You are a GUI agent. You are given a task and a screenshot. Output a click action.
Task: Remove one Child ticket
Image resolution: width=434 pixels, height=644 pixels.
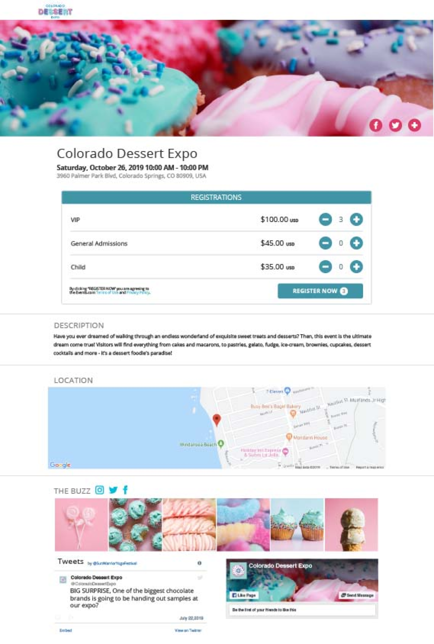tap(325, 266)
